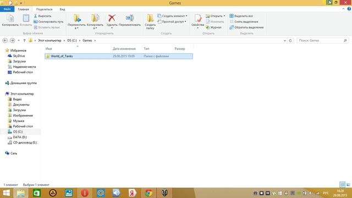This screenshot has width=352, height=198.
Task: Switch to the Главная tab
Action: [x=23, y=9]
